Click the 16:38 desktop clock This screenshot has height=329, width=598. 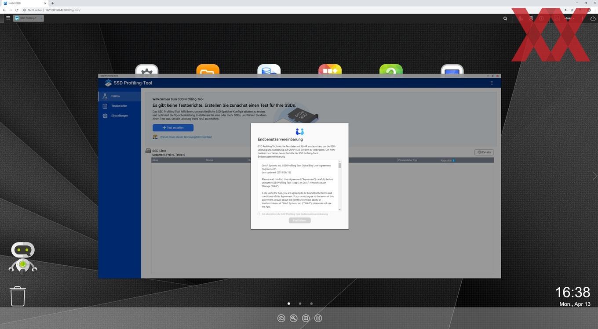572,292
